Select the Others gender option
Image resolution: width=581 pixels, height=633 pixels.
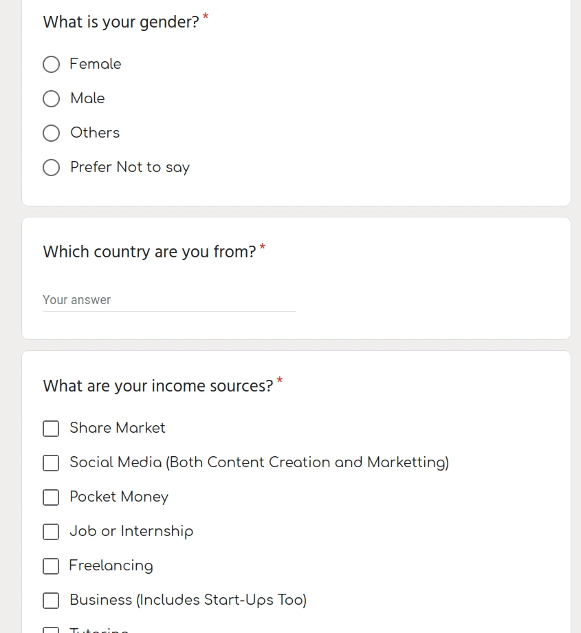(x=52, y=133)
